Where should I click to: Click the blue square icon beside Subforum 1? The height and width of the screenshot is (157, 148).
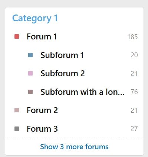pyautogui.click(x=30, y=55)
